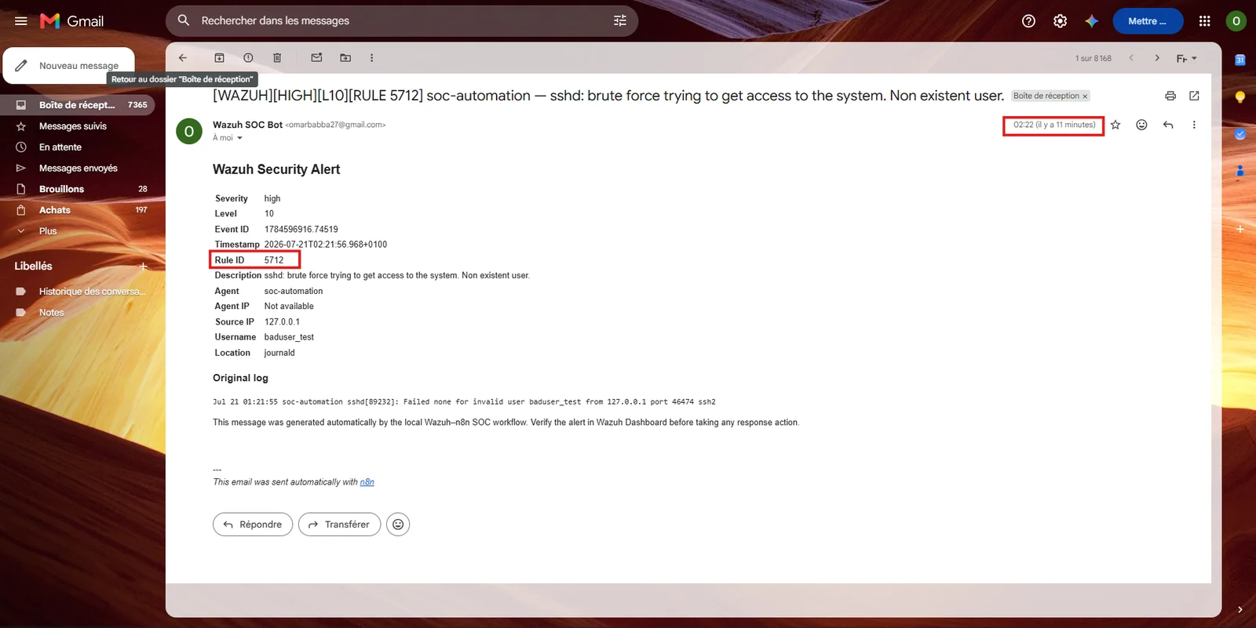
Task: Go back to inbox with arrow
Action: 183,58
